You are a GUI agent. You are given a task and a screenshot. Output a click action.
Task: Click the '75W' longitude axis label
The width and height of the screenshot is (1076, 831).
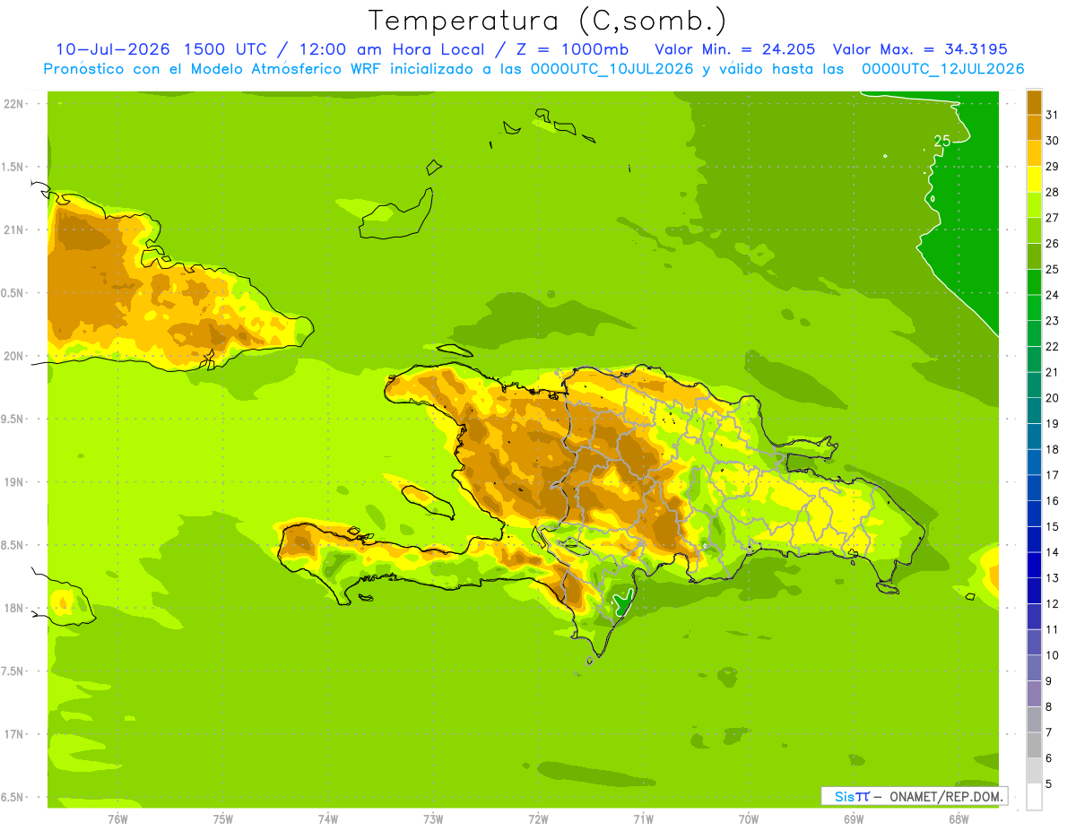(222, 819)
